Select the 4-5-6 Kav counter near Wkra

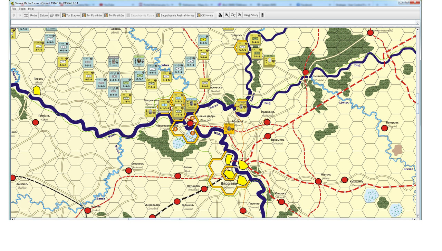[x=152, y=70]
